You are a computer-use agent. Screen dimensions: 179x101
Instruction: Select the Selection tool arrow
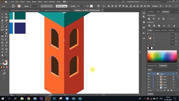pos(2,14)
